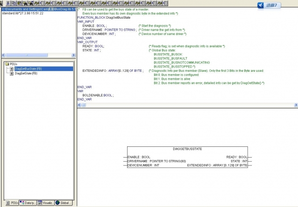
Task: Click the document icon beside DiagGetState (FB)
Action: coord(12,73)
